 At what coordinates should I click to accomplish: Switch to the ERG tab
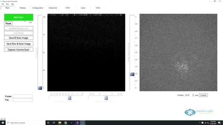(x=68, y=8)
